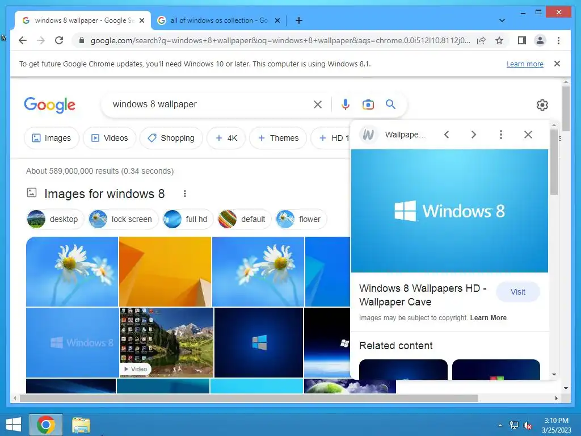Open the Chrome three-dot menu
Screen dimensions: 581x436
pos(558,40)
